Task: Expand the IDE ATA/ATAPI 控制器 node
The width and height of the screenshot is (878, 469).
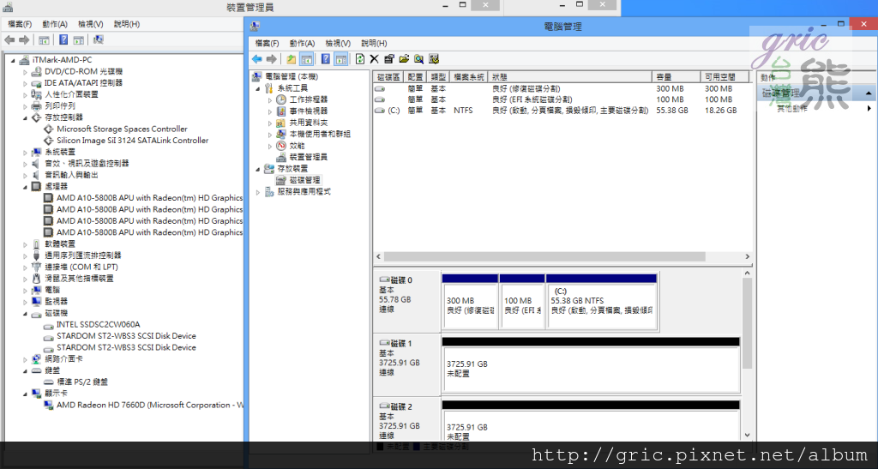Action: pyautogui.click(x=25, y=83)
